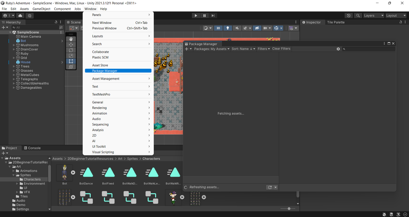Open the Undo History icon

coord(349,16)
